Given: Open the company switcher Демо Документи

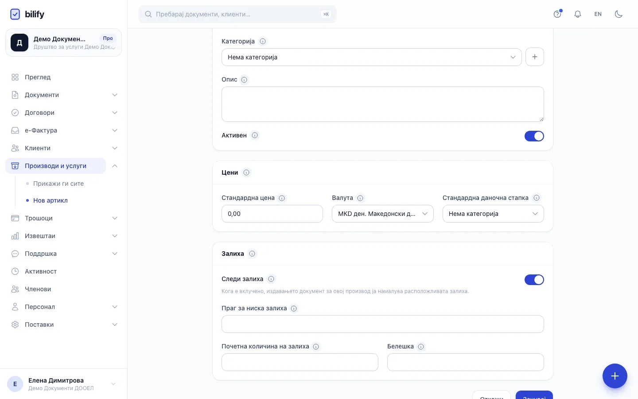Looking at the screenshot, I should [x=64, y=43].
